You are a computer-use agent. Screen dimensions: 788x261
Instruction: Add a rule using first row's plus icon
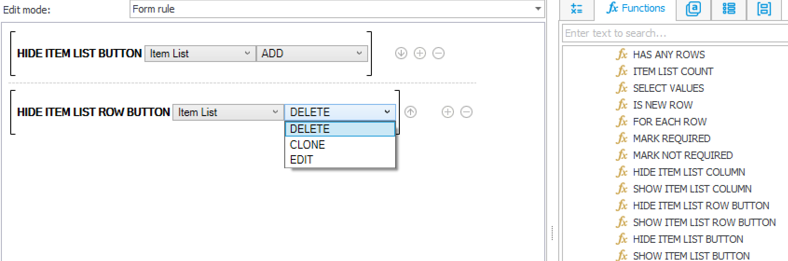420,53
